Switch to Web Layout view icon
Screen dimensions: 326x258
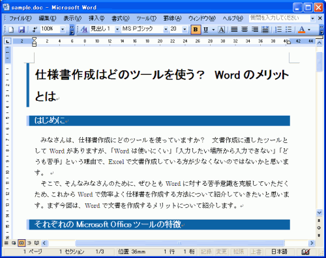pyautogui.click(x=14, y=243)
